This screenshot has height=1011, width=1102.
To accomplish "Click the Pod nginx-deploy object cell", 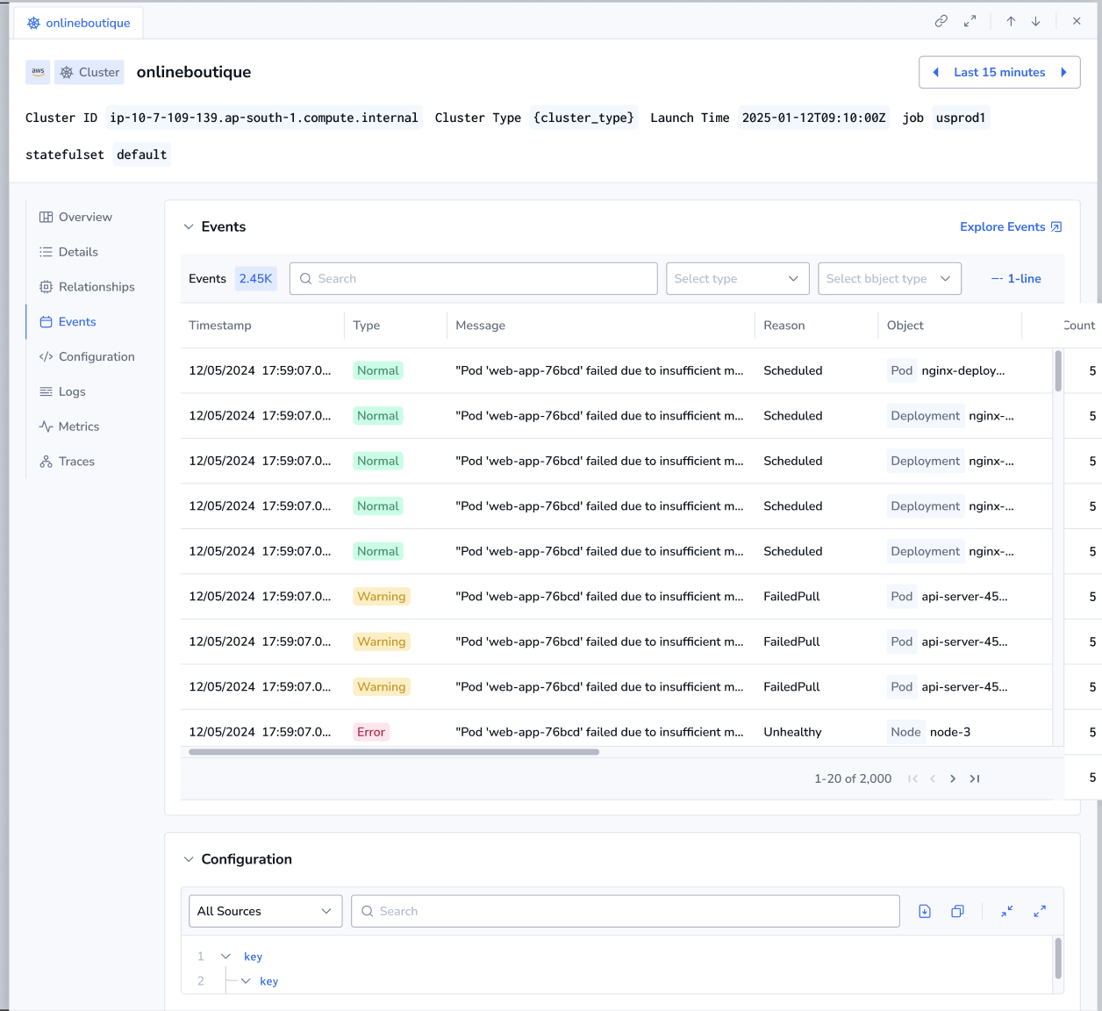I will coord(947,370).
